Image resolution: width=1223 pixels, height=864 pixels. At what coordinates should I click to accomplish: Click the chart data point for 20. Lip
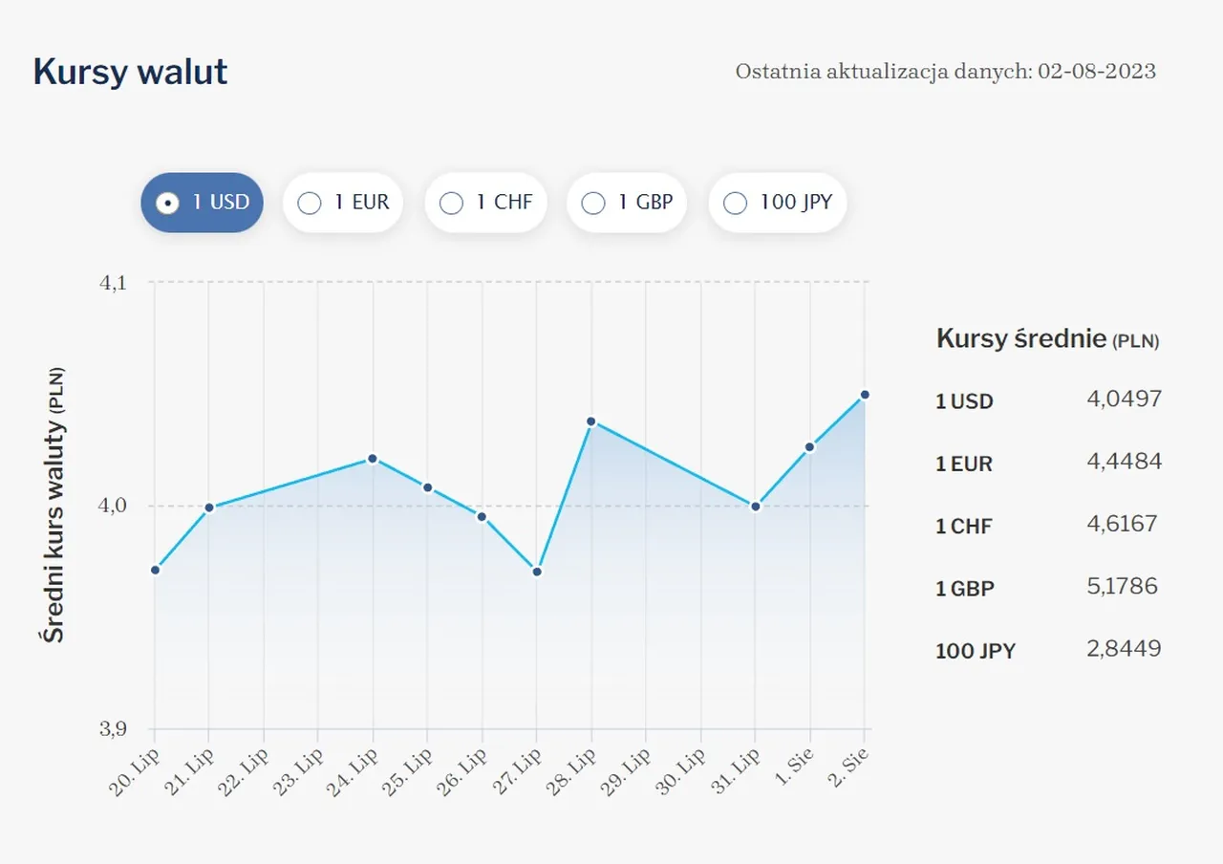click(x=155, y=570)
